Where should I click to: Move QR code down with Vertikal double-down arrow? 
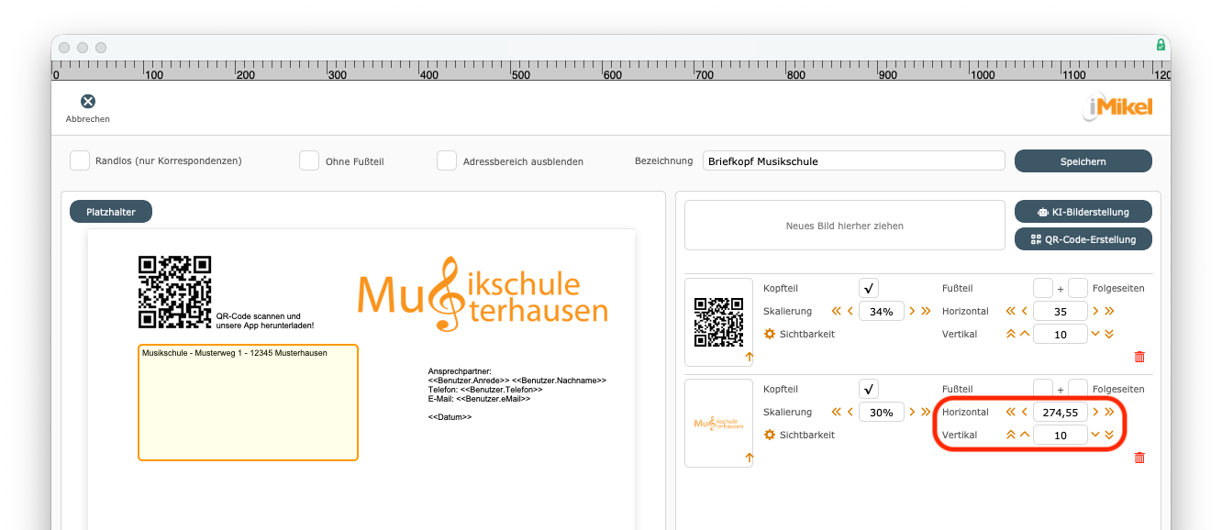tap(1109, 334)
